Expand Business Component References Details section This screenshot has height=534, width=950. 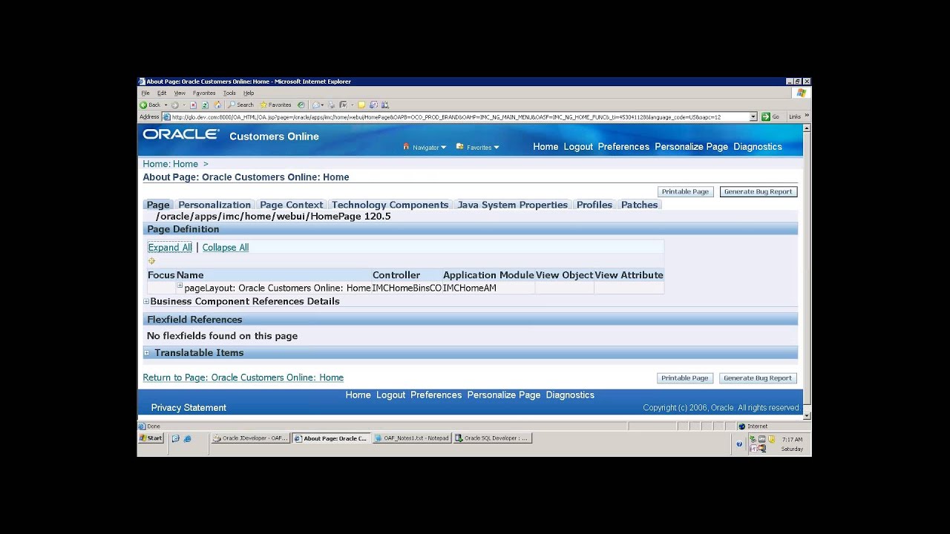(x=146, y=302)
